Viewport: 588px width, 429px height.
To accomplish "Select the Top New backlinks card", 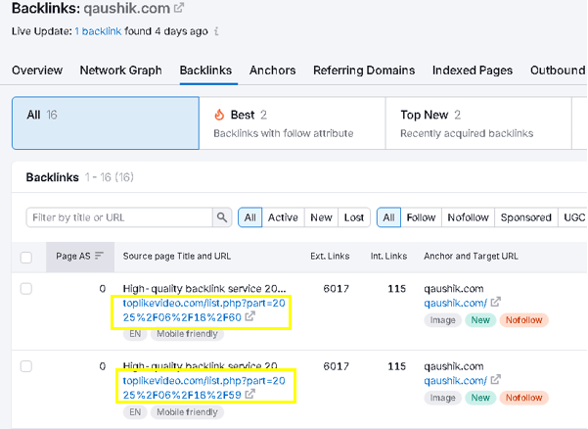I will 478,123.
